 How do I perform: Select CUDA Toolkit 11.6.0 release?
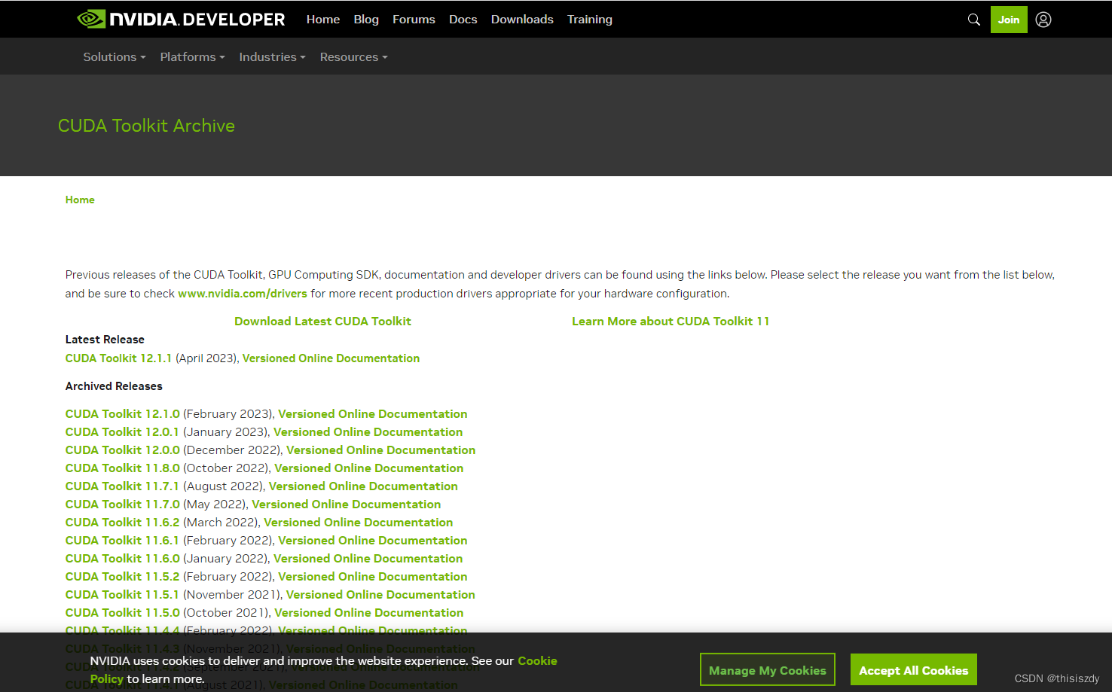pos(123,559)
